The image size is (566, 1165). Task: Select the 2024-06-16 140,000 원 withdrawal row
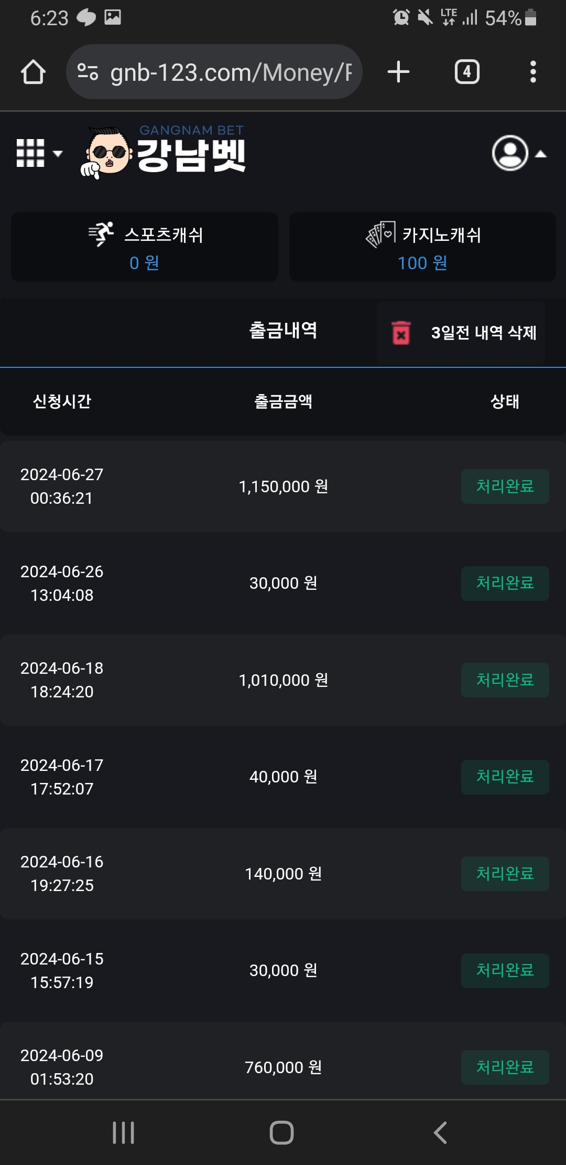[x=283, y=874]
